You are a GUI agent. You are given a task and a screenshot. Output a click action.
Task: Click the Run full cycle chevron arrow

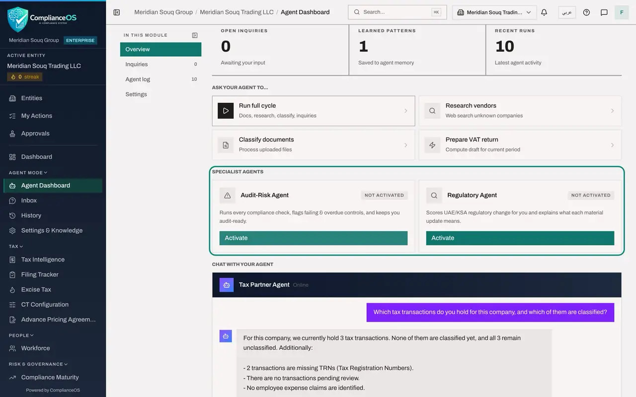[405, 111]
